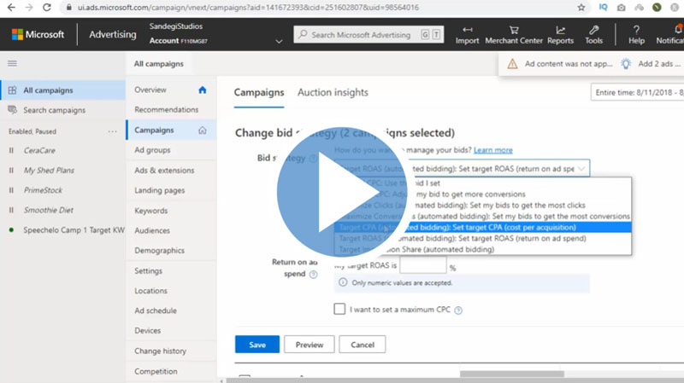
Task: Switch to the Auction insights tab
Action: pos(333,92)
